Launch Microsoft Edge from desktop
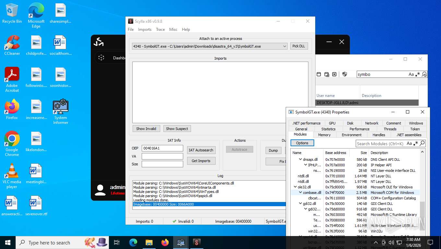The width and height of the screenshot is (441, 249). [x=36, y=16]
